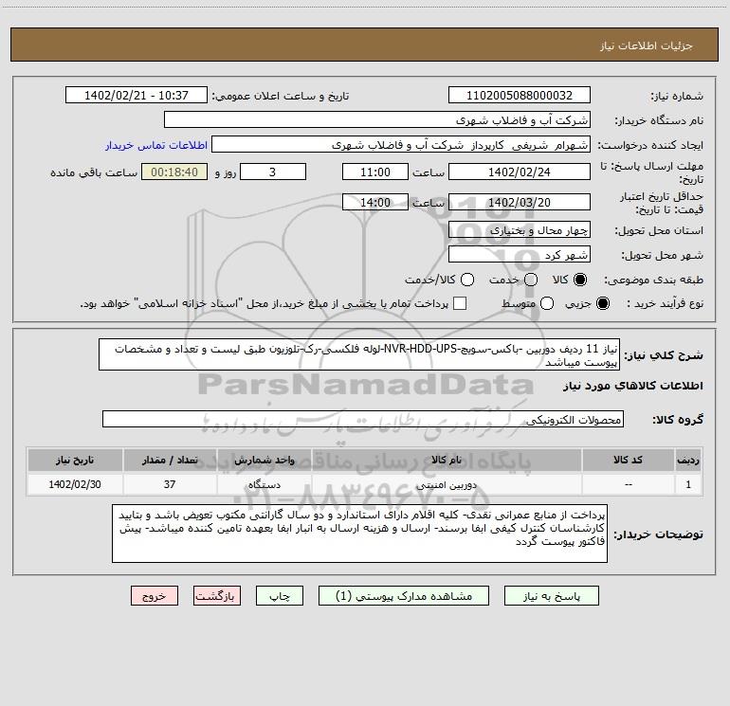Viewport: 730px width, 706px height.
Task: Select the خدمت radio button
Action: pyautogui.click(x=531, y=280)
